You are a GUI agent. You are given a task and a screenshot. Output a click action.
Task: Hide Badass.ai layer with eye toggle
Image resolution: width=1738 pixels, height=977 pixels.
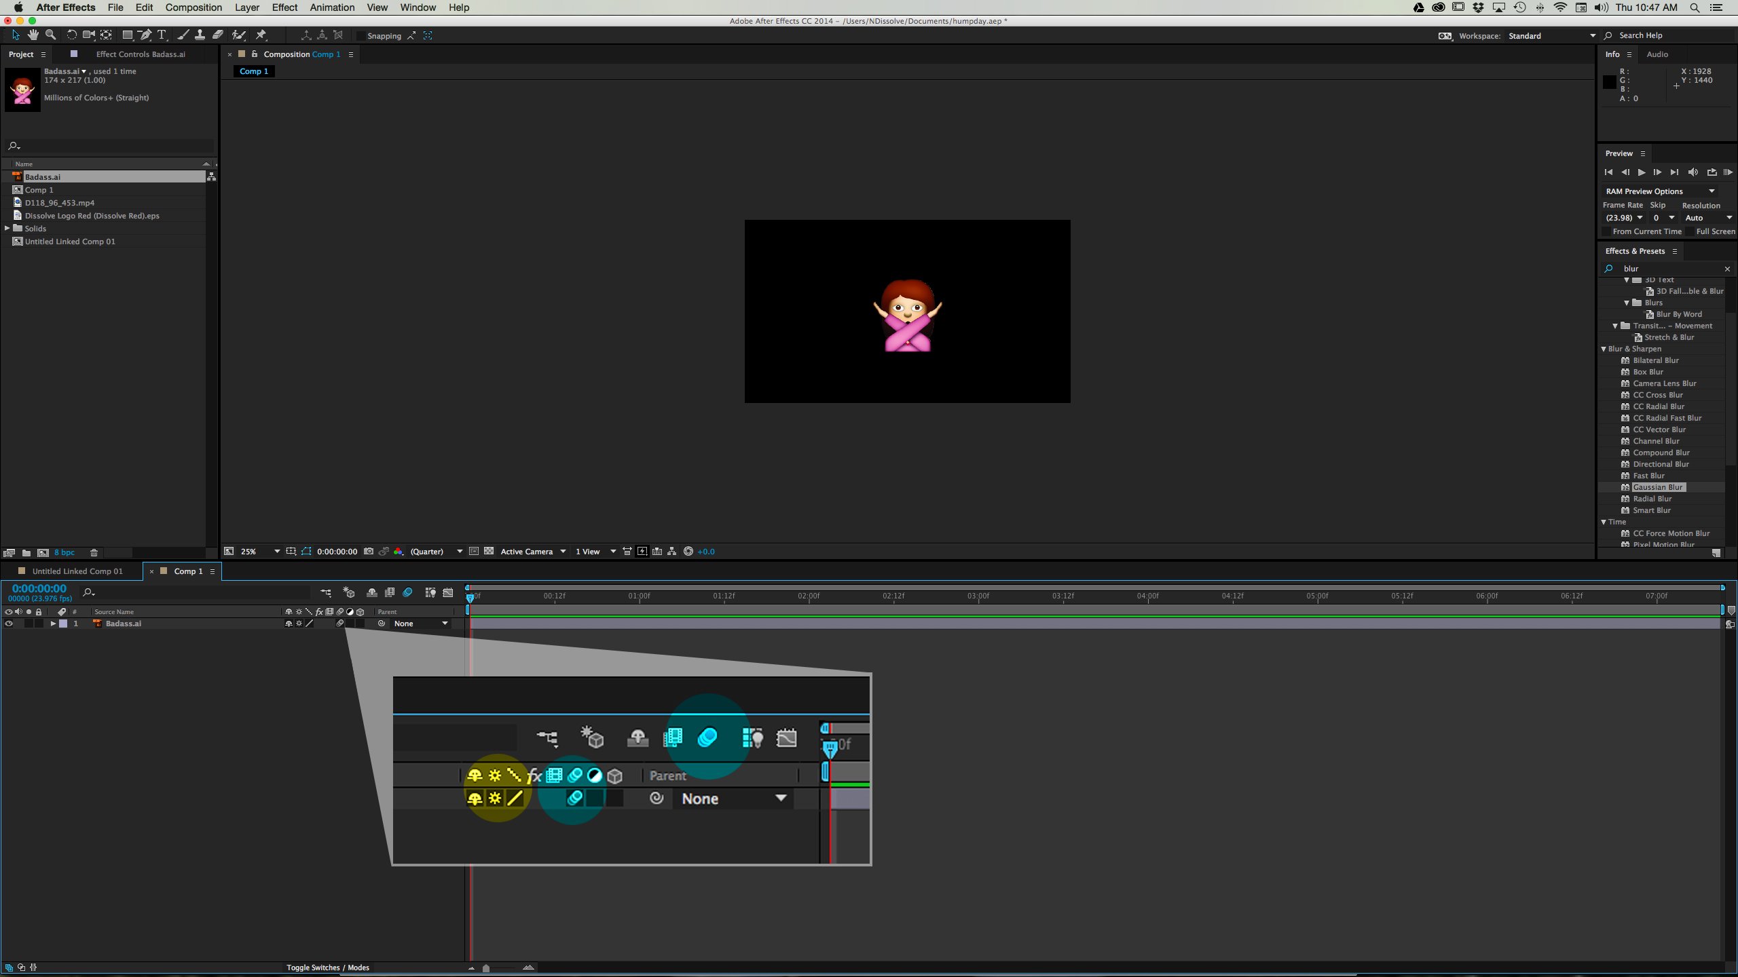(x=9, y=624)
